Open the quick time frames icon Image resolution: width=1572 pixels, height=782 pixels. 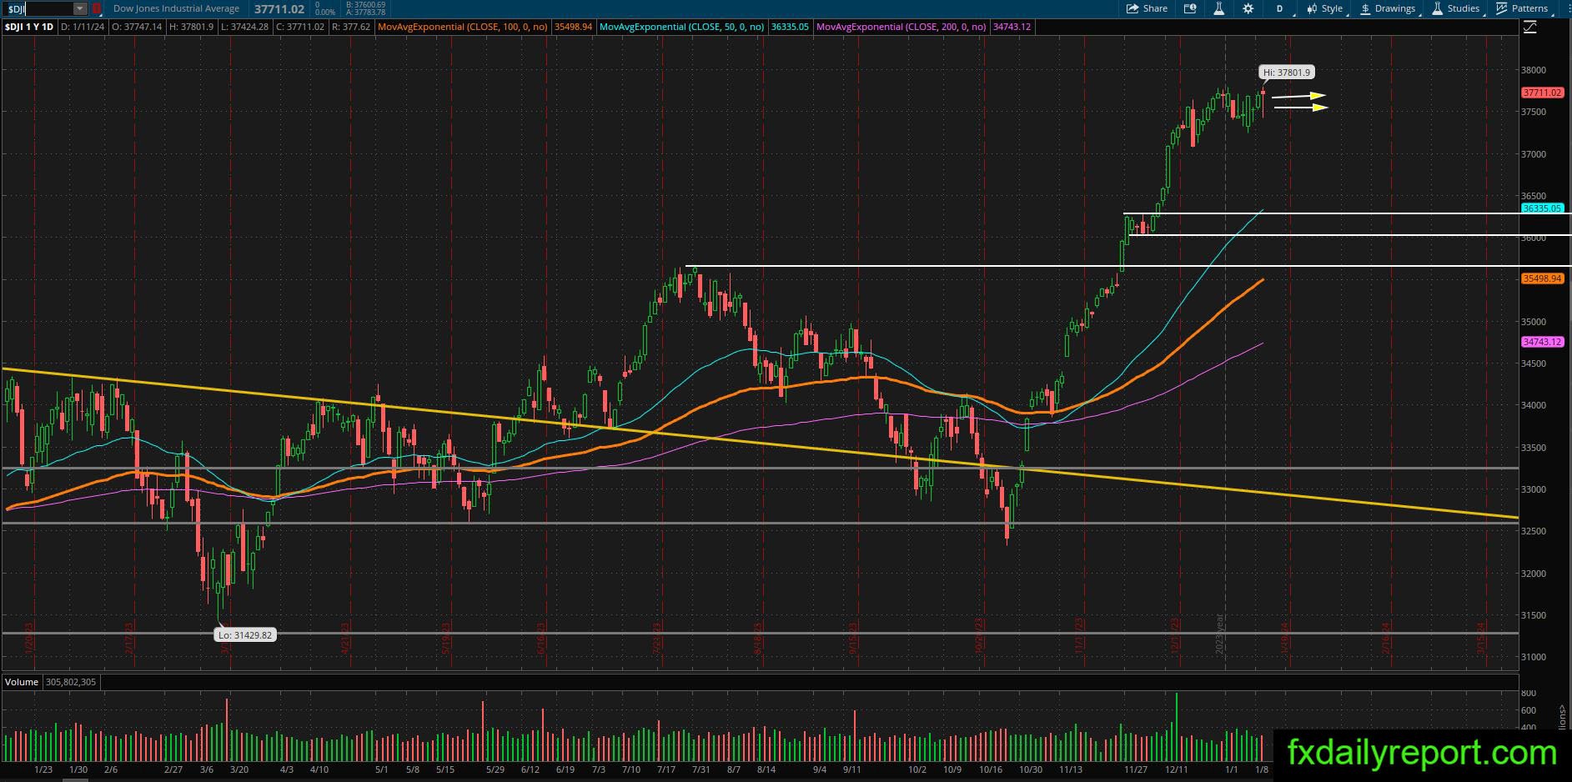[x=1190, y=8]
